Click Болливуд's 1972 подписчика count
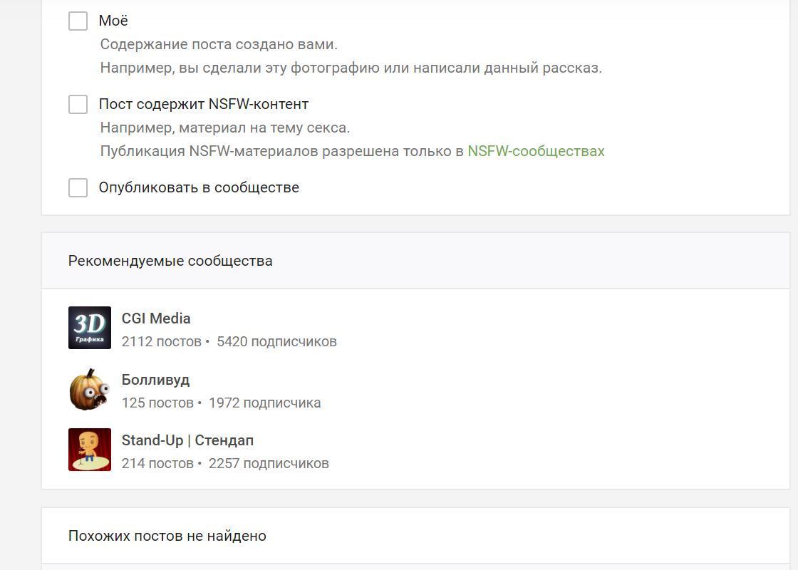 [264, 403]
